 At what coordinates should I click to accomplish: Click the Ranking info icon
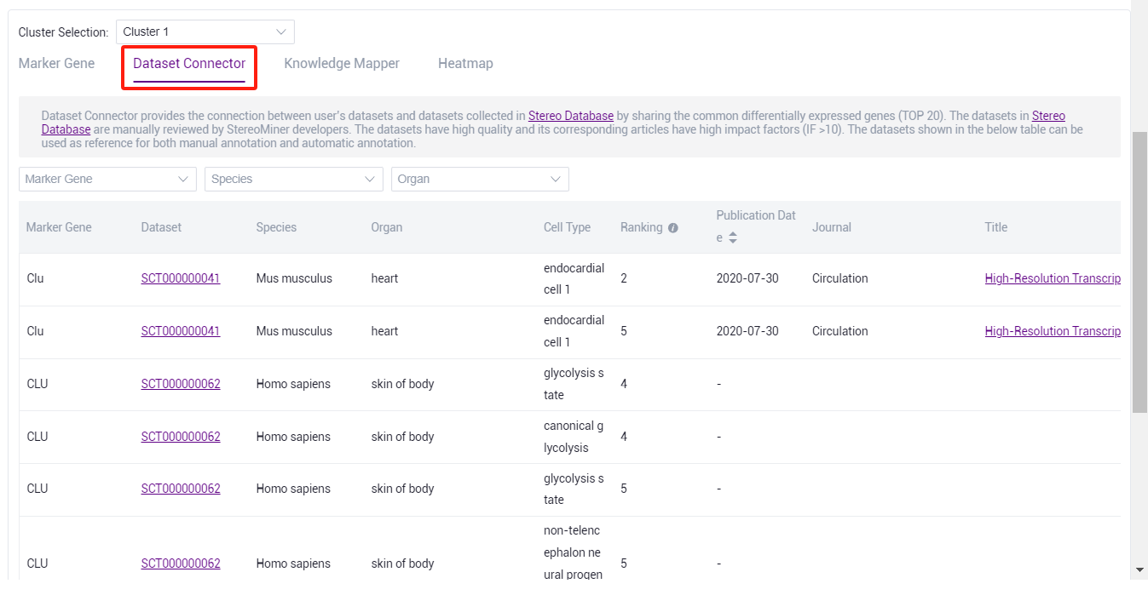click(x=673, y=228)
